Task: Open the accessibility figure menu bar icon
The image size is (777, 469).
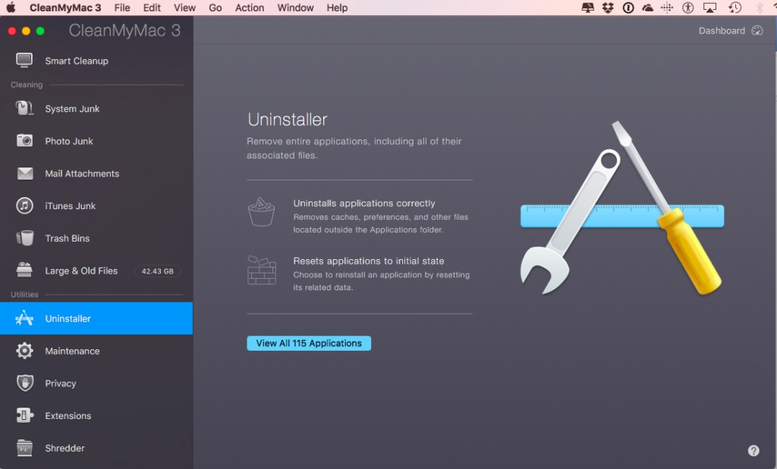Action: [687, 8]
